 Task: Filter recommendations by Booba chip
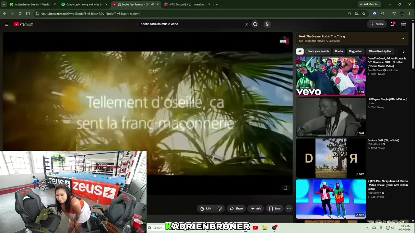(339, 51)
